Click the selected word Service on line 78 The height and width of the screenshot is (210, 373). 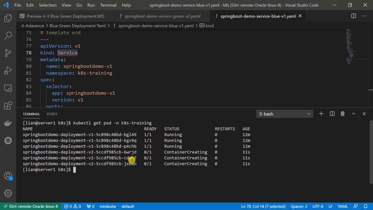tap(68, 53)
